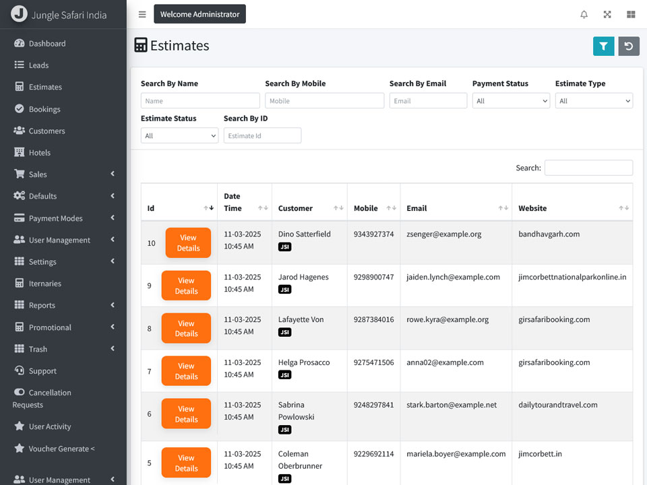
Task: Expand the Defaults submenu chevron
Action: [x=113, y=195]
